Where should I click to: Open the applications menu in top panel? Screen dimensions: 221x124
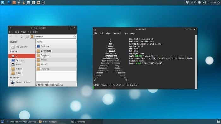[3, 3]
